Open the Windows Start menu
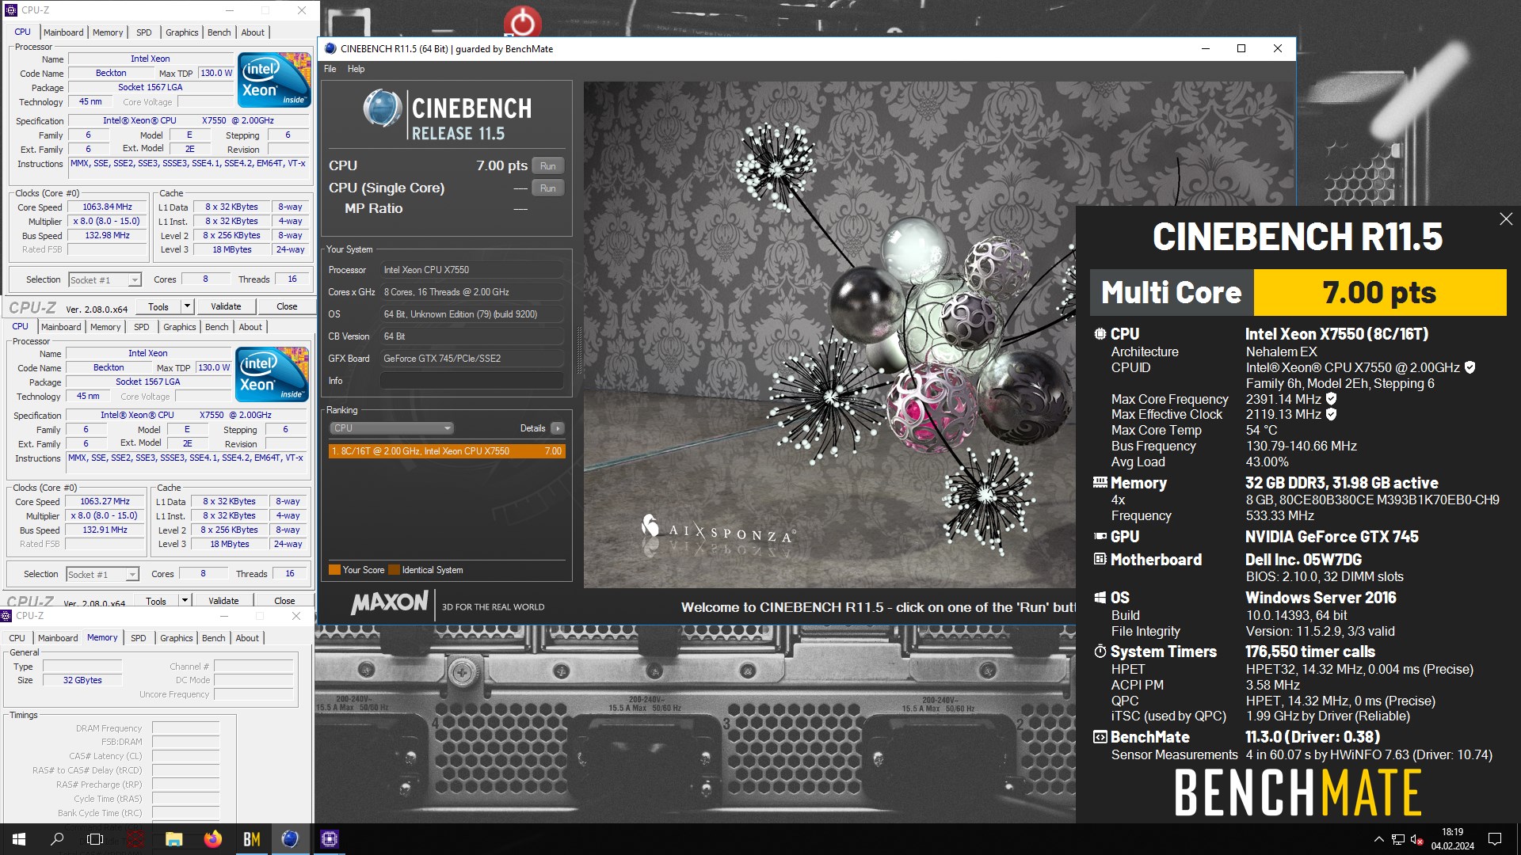Viewport: 1521px width, 855px height. point(19,839)
